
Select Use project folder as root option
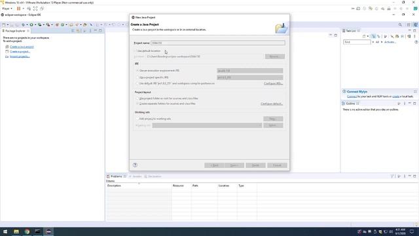coord(137,98)
